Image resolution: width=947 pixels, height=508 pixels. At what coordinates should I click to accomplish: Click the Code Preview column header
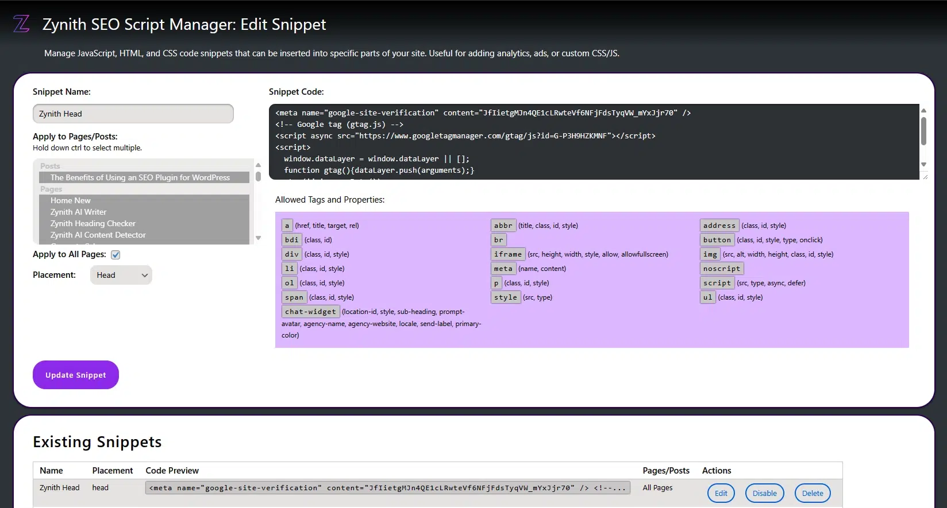click(x=172, y=470)
